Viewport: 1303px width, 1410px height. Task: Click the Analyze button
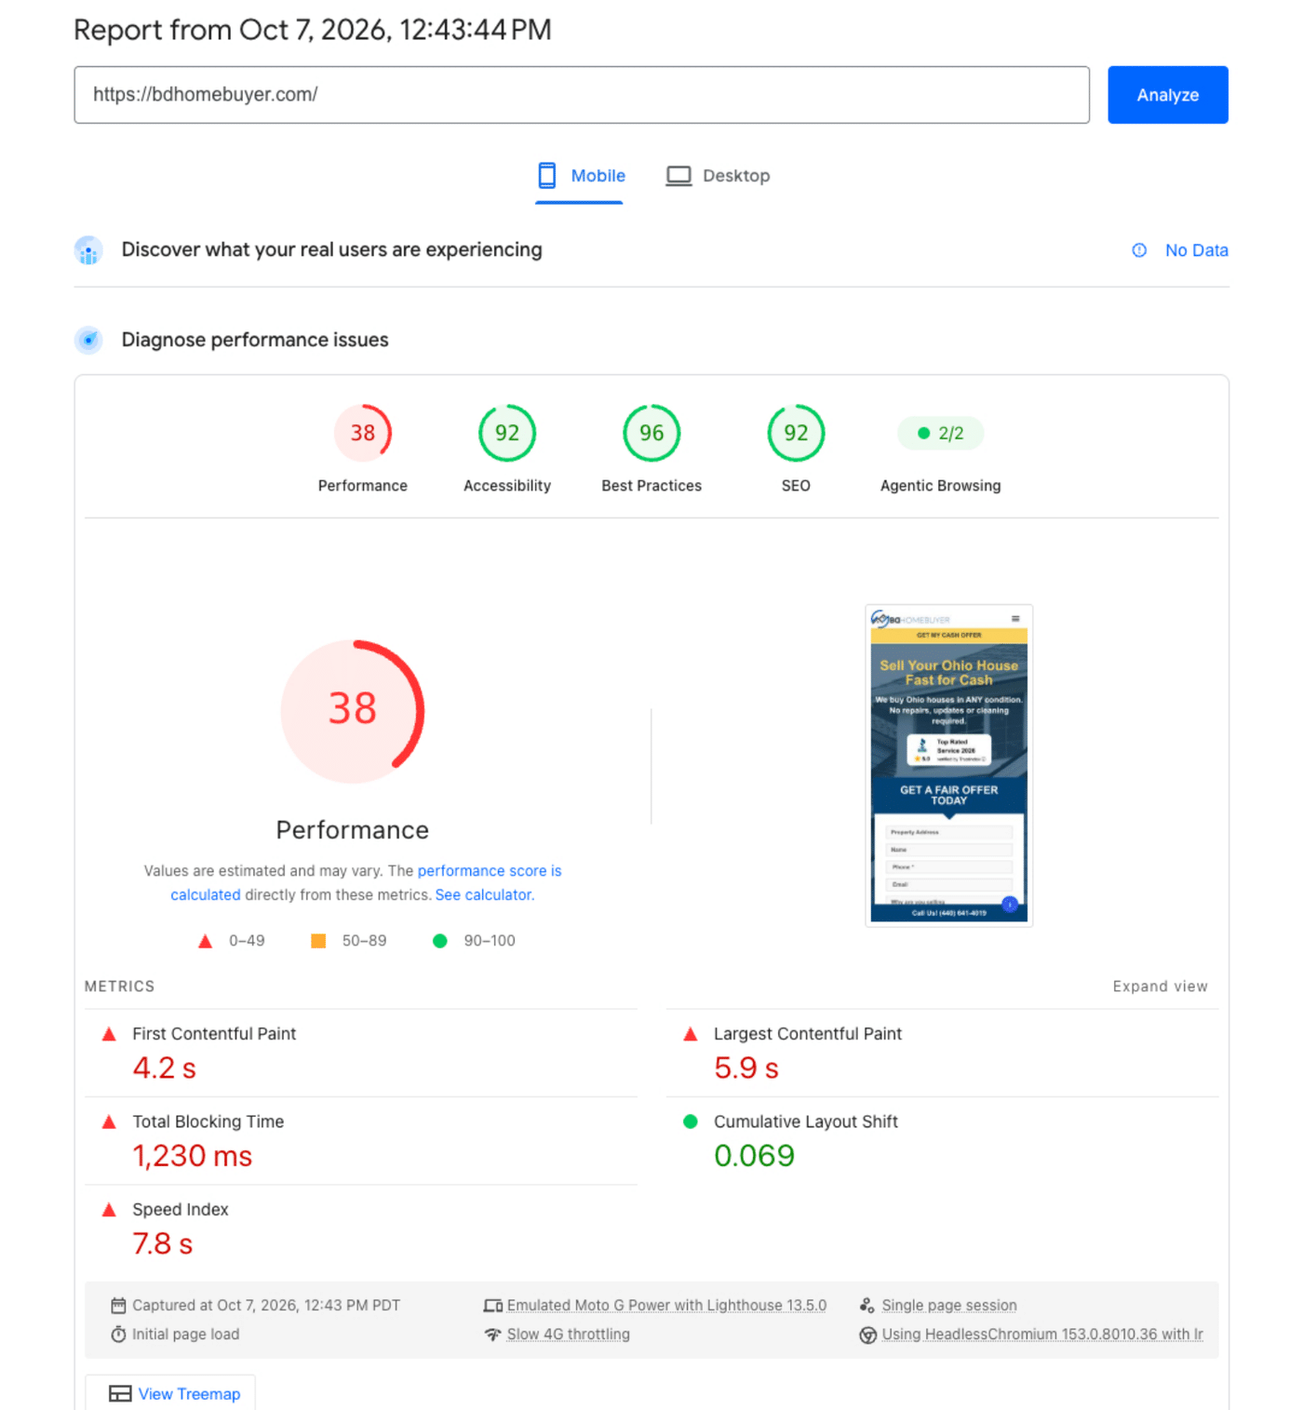1167,95
